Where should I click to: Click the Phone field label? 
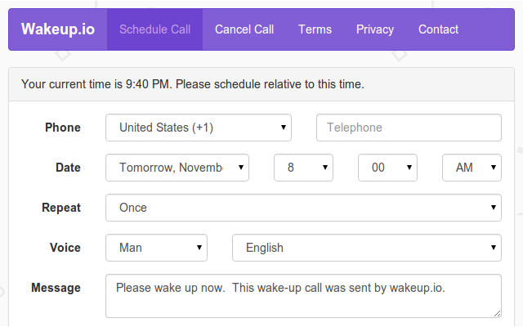[63, 128]
